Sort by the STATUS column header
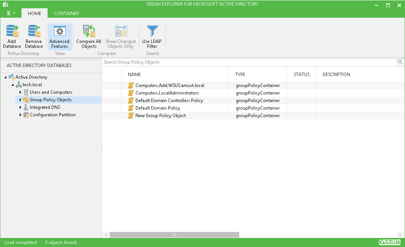This screenshot has width=405, height=247. click(x=302, y=75)
